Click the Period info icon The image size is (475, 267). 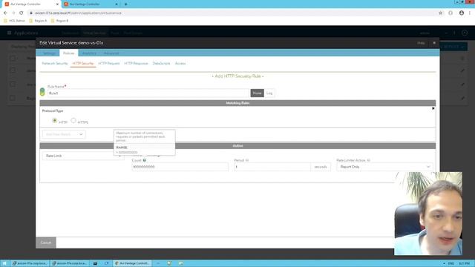(247, 160)
